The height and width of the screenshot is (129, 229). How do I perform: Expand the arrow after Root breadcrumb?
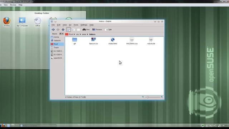coord(74,34)
